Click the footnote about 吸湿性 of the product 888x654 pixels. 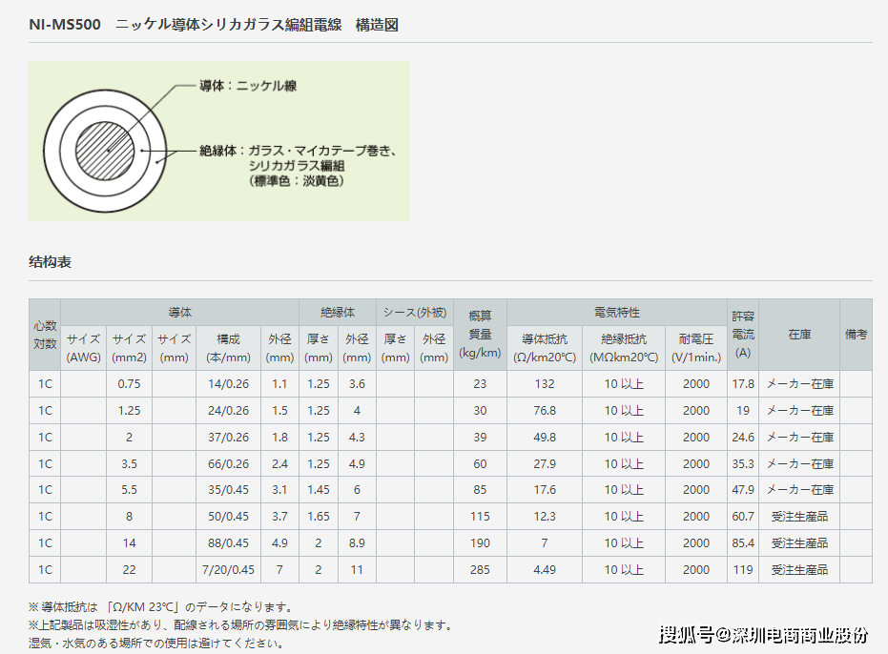pos(242,625)
